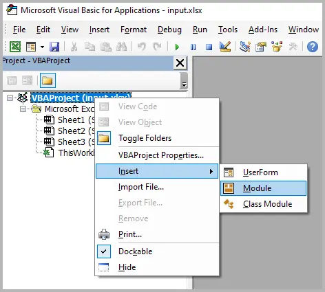Viewport: 325px width, 292px height.
Task: Open the Add-Ins menu
Action: (x=263, y=30)
